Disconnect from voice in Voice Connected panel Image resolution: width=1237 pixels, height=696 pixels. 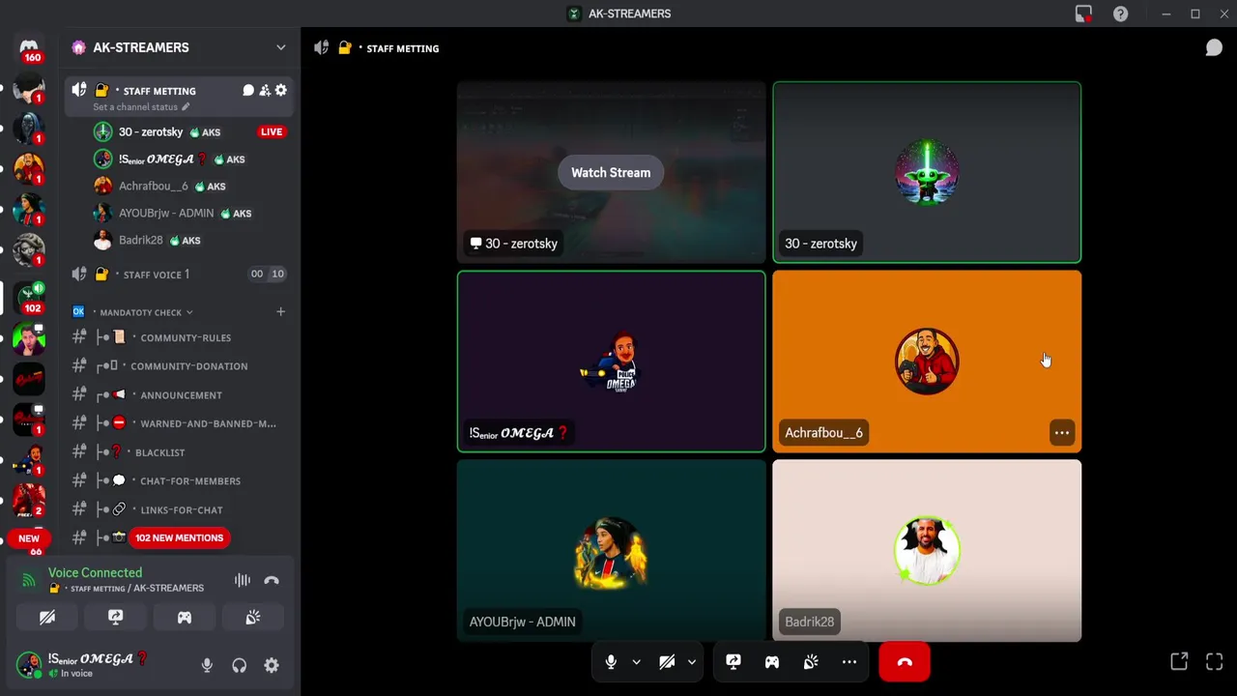[x=272, y=580]
